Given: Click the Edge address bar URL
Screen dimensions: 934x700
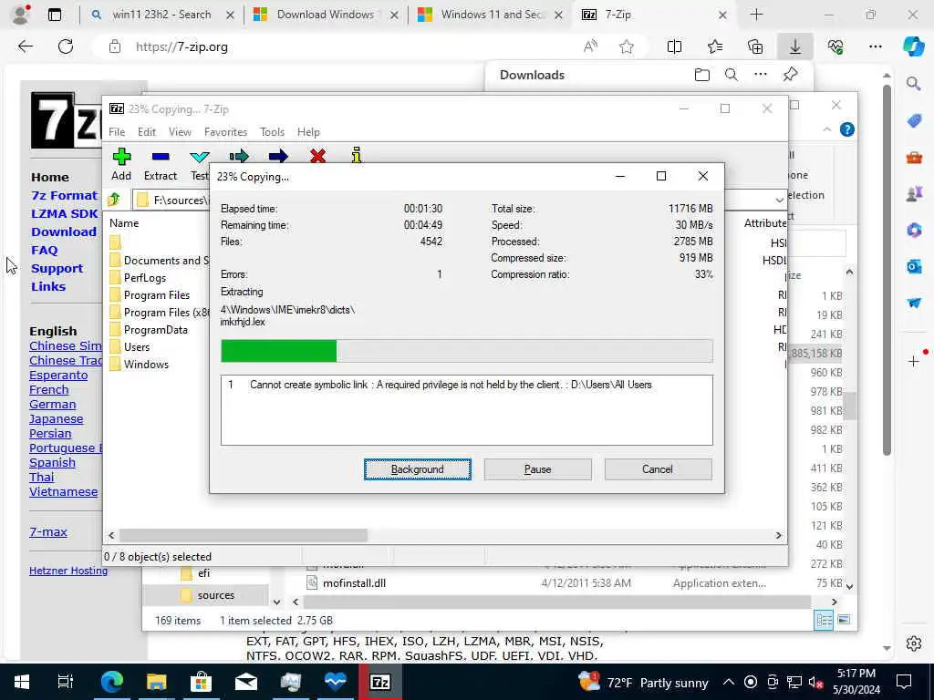Looking at the screenshot, I should coord(182,46).
